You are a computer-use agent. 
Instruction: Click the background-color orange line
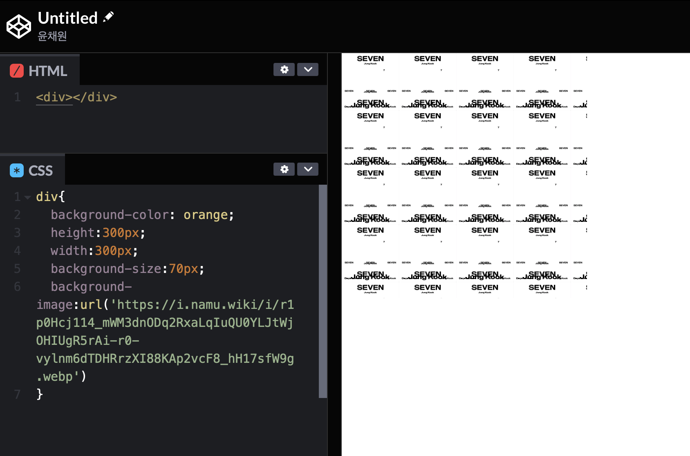[x=142, y=215]
